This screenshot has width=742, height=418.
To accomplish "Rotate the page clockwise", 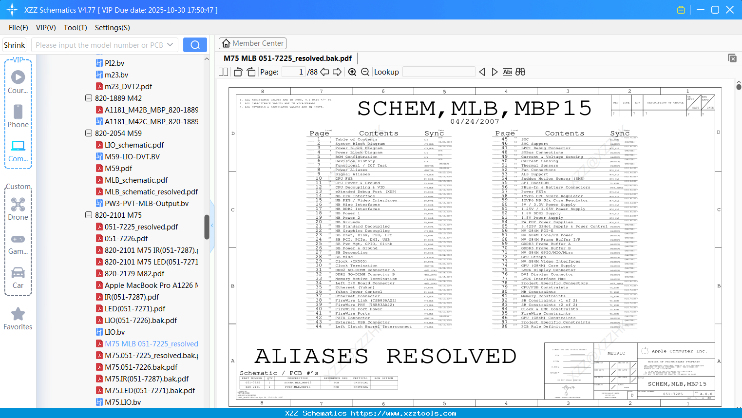I will coord(251,72).
